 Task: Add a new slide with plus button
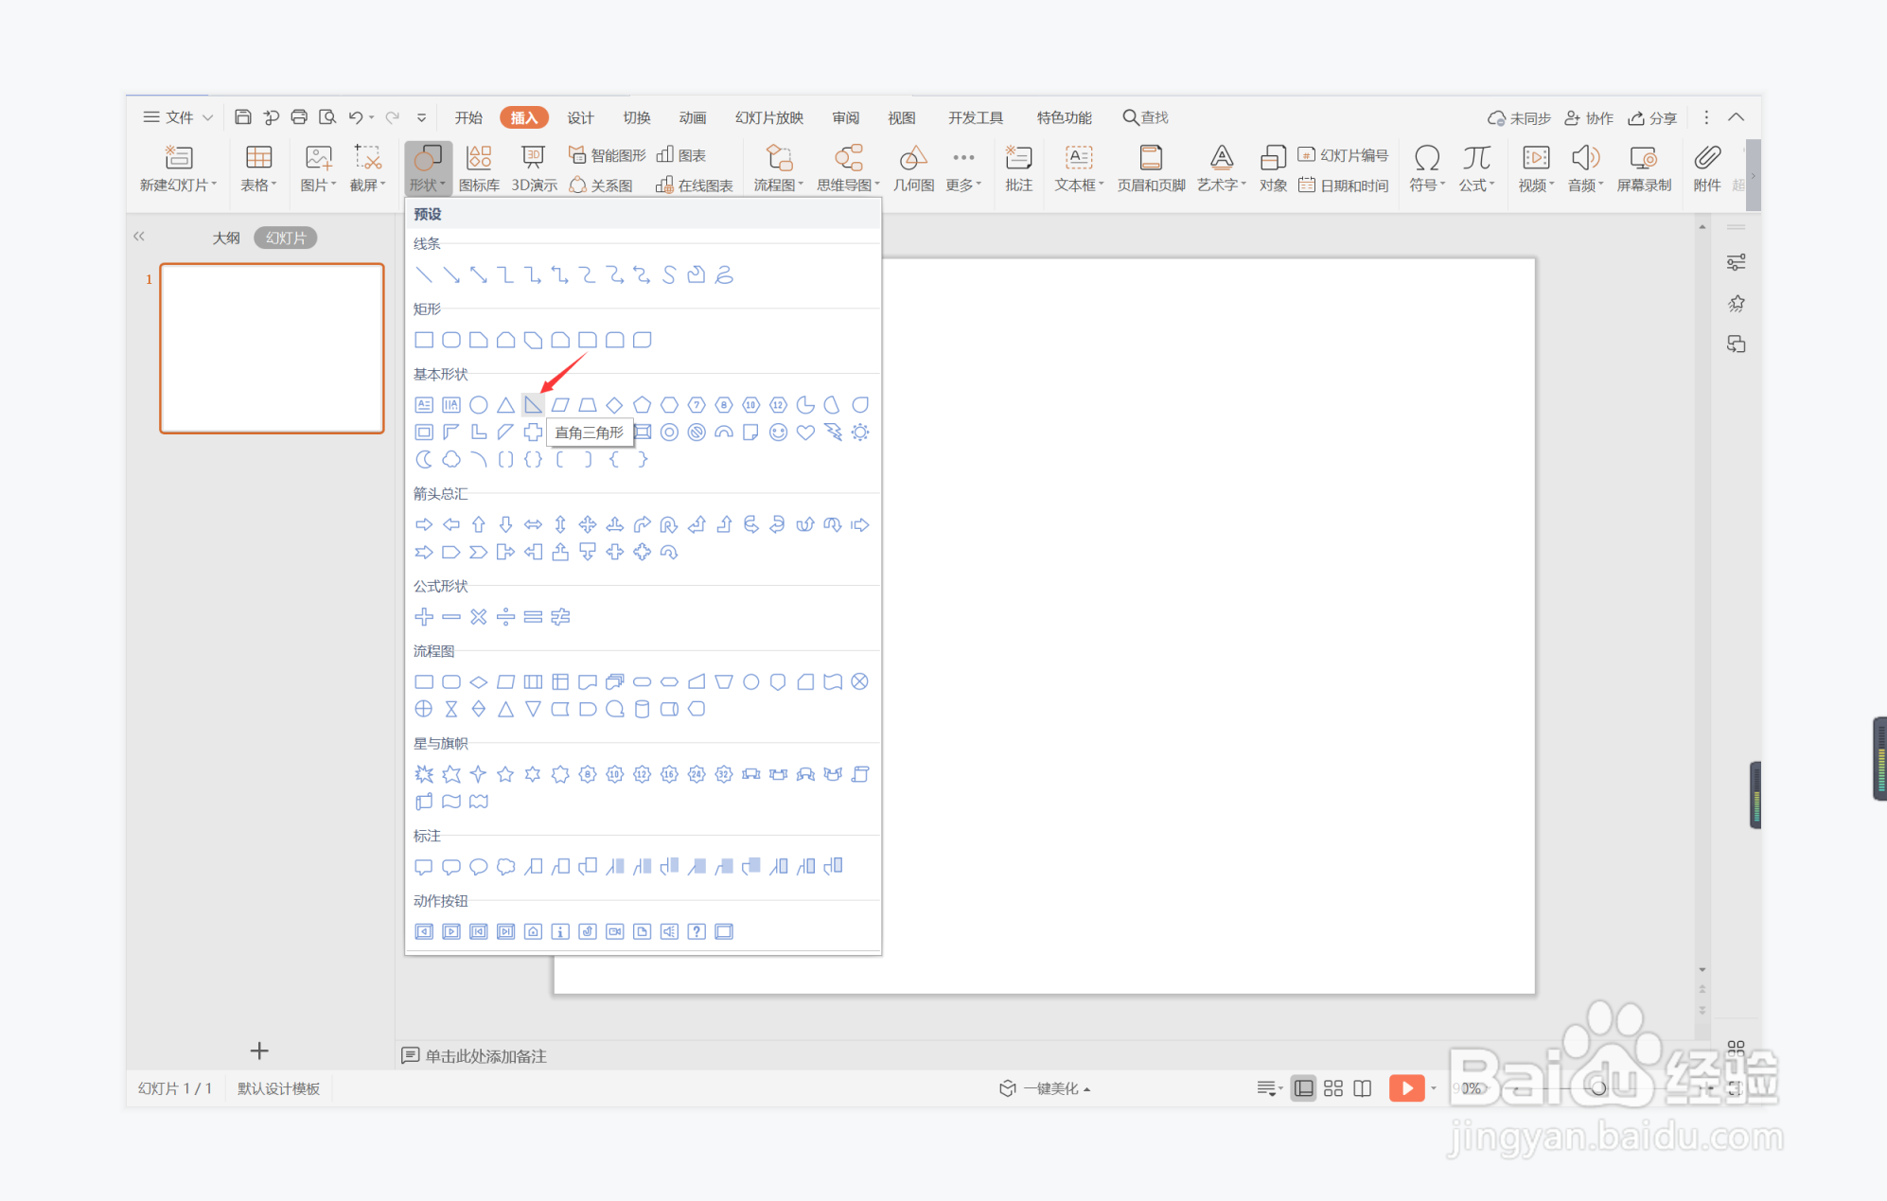point(259,1051)
